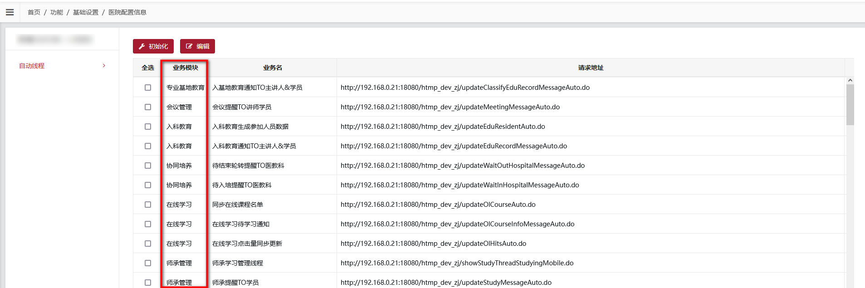Image resolution: width=865 pixels, height=288 pixels.
Task: Click the table vertical scrollbar thumb
Action: (x=850, y=105)
